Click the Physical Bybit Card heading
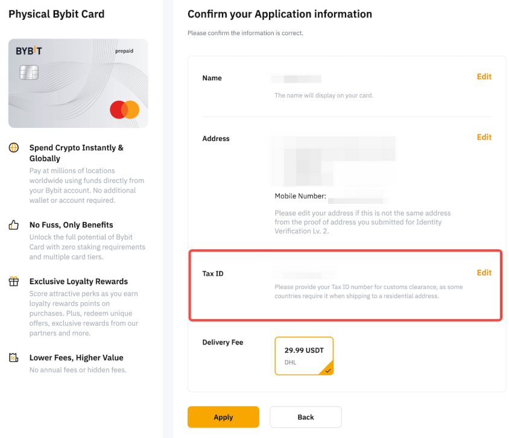 [x=56, y=14]
